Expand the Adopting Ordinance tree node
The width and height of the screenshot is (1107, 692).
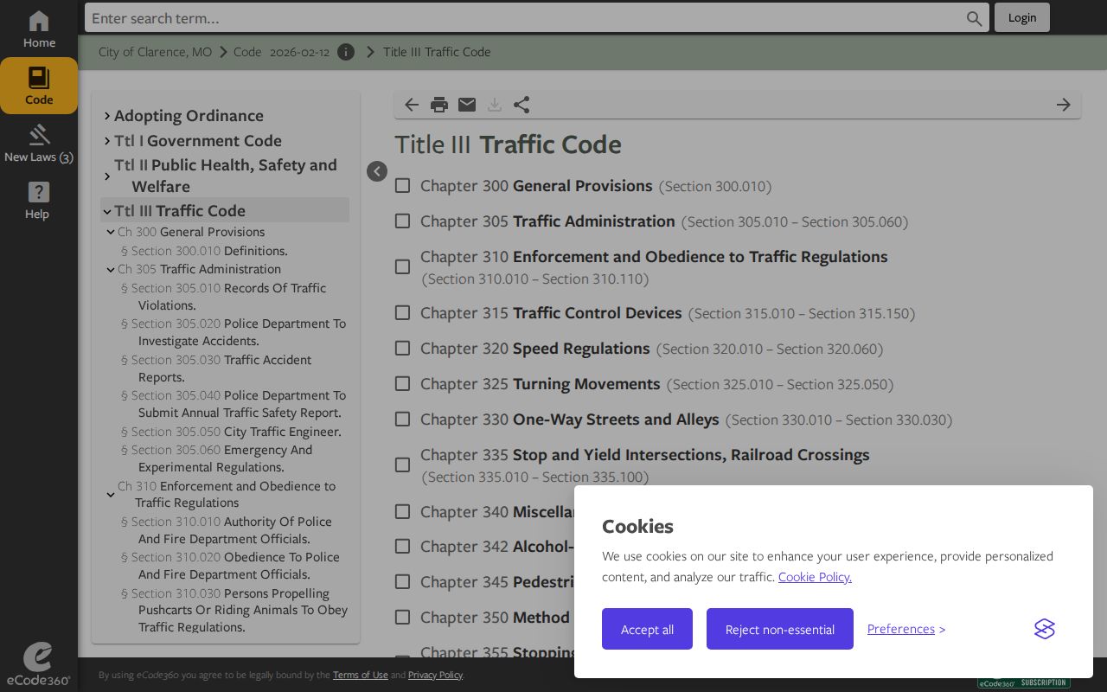[107, 116]
